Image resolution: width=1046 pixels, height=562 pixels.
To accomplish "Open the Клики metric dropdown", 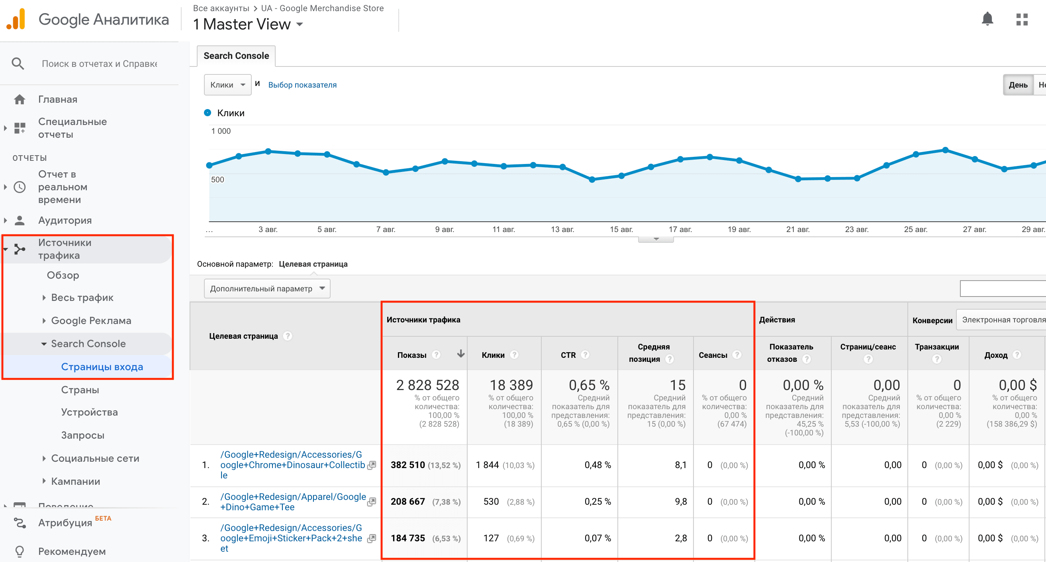I will pyautogui.click(x=227, y=85).
